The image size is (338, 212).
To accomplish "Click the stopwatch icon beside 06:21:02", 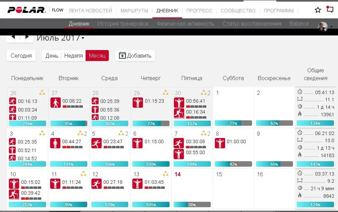I will tap(300, 133).
